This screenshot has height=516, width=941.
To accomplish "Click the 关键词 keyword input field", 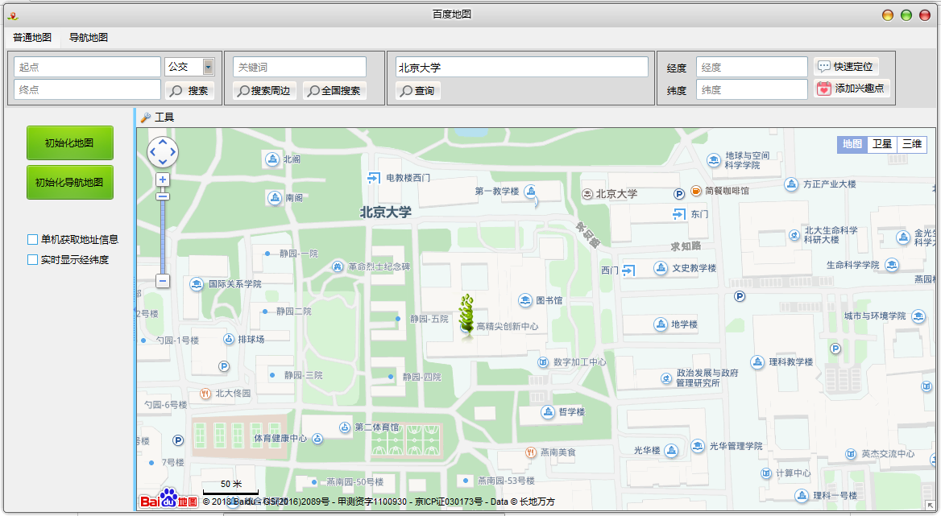I will (x=300, y=67).
